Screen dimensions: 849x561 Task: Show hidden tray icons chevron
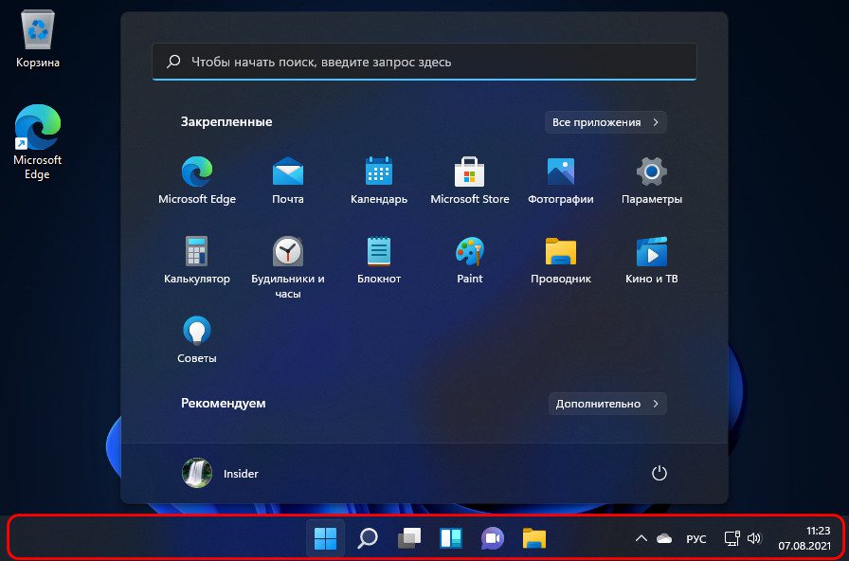641,538
